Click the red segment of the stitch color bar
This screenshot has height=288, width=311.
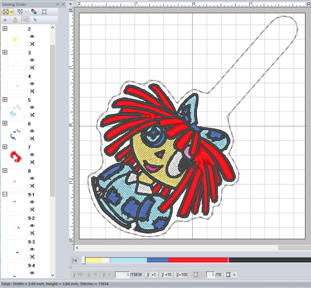tap(198, 260)
